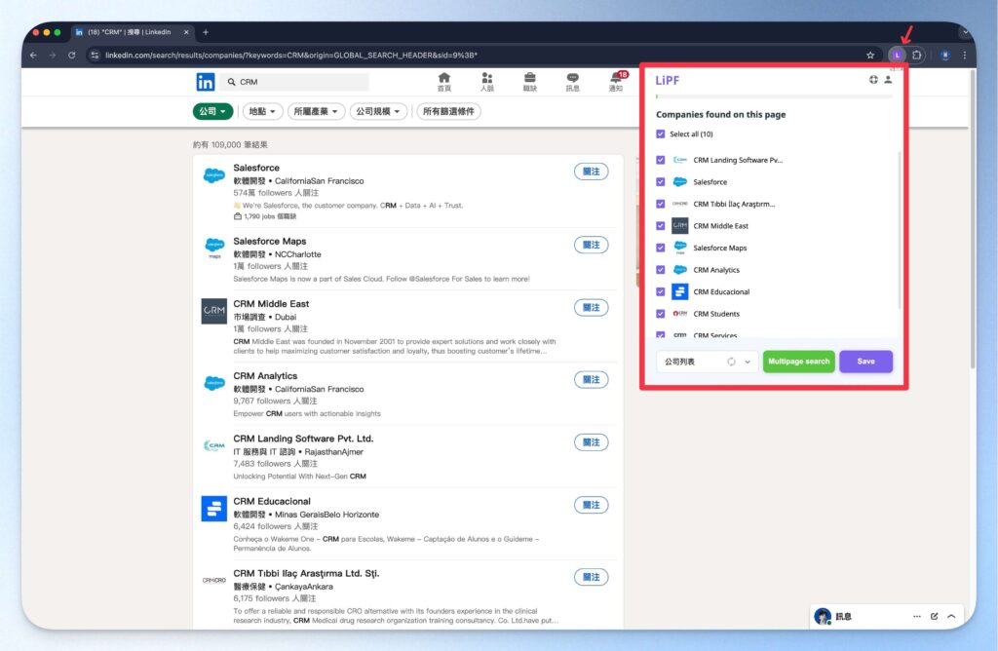Open CRM Tıbbi İlaç Araştırma company link
The image size is (998, 651).
pos(306,573)
